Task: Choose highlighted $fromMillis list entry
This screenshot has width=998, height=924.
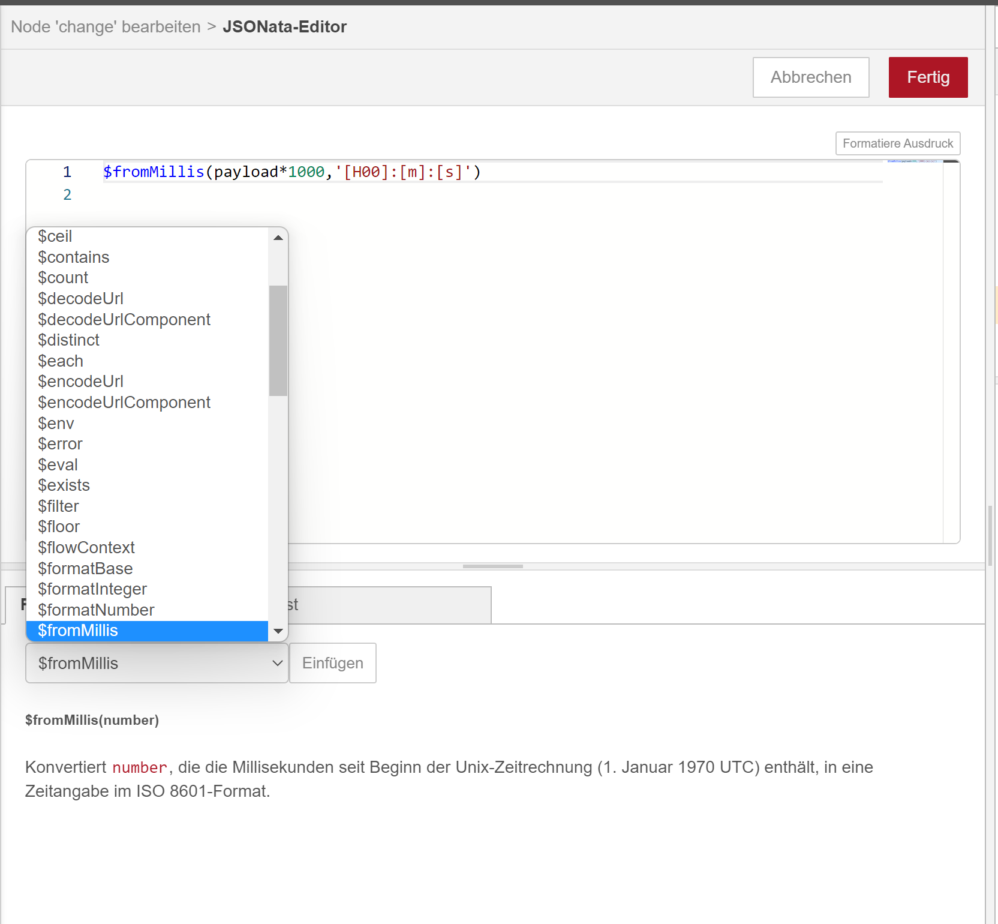Action: [148, 631]
